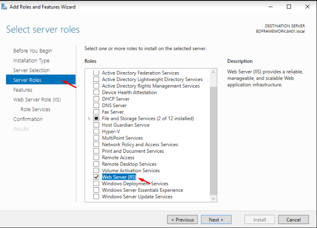Tick the DHCP Server checkbox
Image resolution: width=317 pixels, height=228 pixels.
click(96, 99)
